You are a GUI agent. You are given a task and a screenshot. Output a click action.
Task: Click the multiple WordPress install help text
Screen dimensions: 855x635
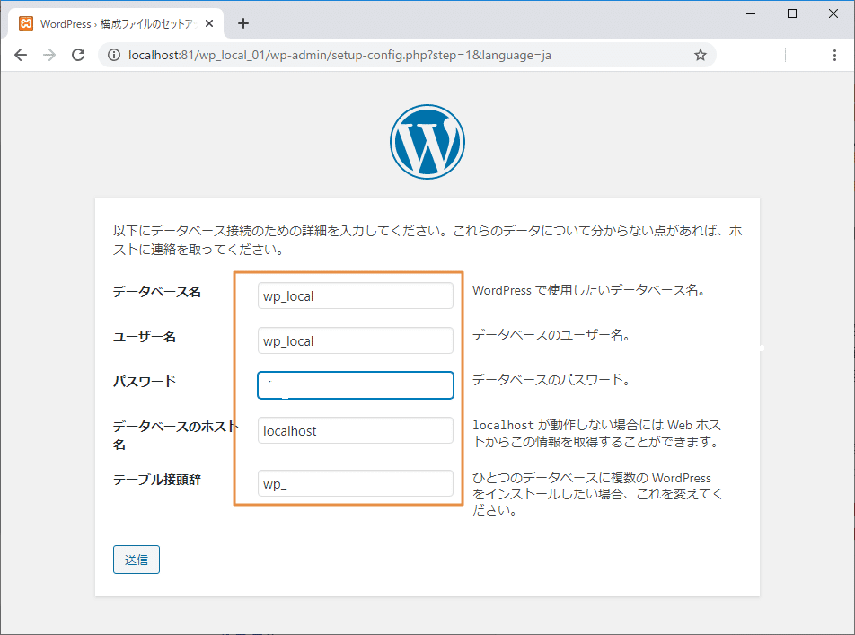597,494
